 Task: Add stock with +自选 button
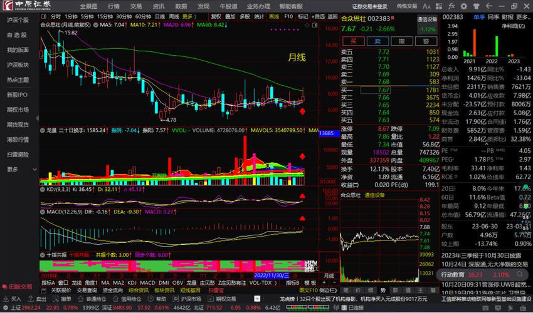(318, 16)
